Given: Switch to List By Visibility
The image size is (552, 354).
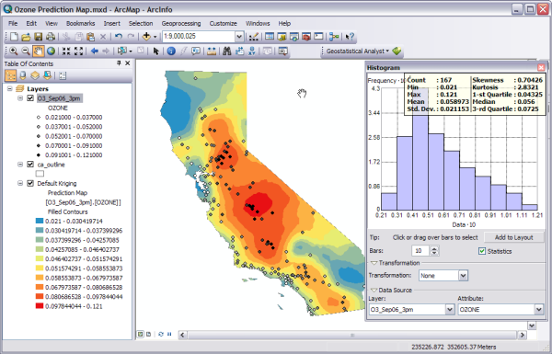Looking at the screenshot, I should coord(35,75).
